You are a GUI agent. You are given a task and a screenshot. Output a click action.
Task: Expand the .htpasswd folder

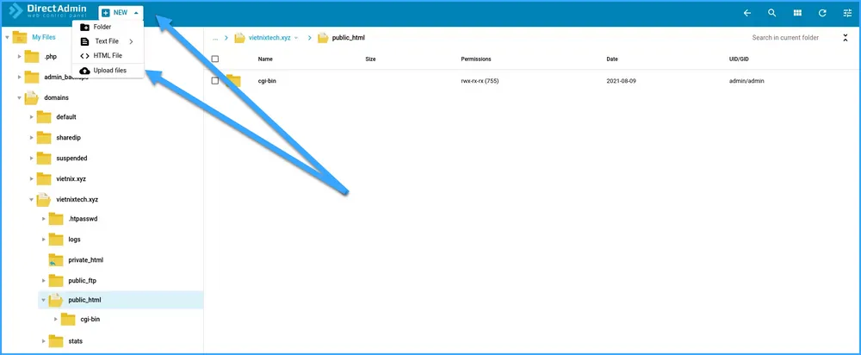44,219
